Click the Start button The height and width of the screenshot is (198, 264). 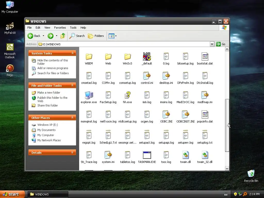pos(12,194)
